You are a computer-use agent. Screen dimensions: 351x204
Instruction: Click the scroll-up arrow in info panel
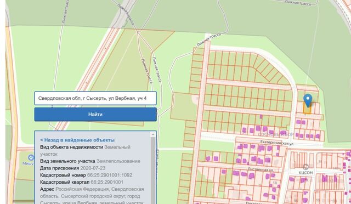[153, 134]
